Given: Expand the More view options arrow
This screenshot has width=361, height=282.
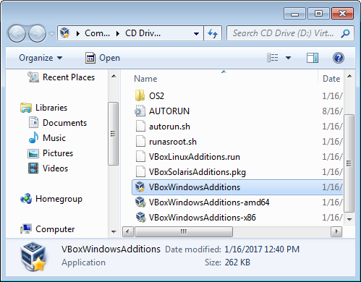Looking at the screenshot, I should tap(288, 58).
